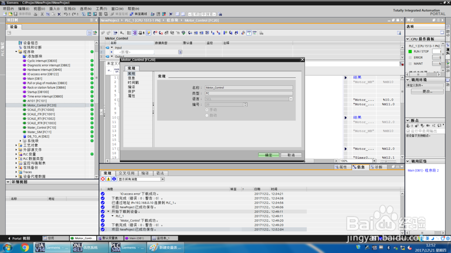451x253 pixels.
Task: Select the 手动 manual radio button
Action: (x=207, y=110)
